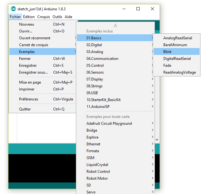Viewport: 208px width, 194px height.
Task: Expand LiquidCrystal examples submenu
Action: (115, 164)
